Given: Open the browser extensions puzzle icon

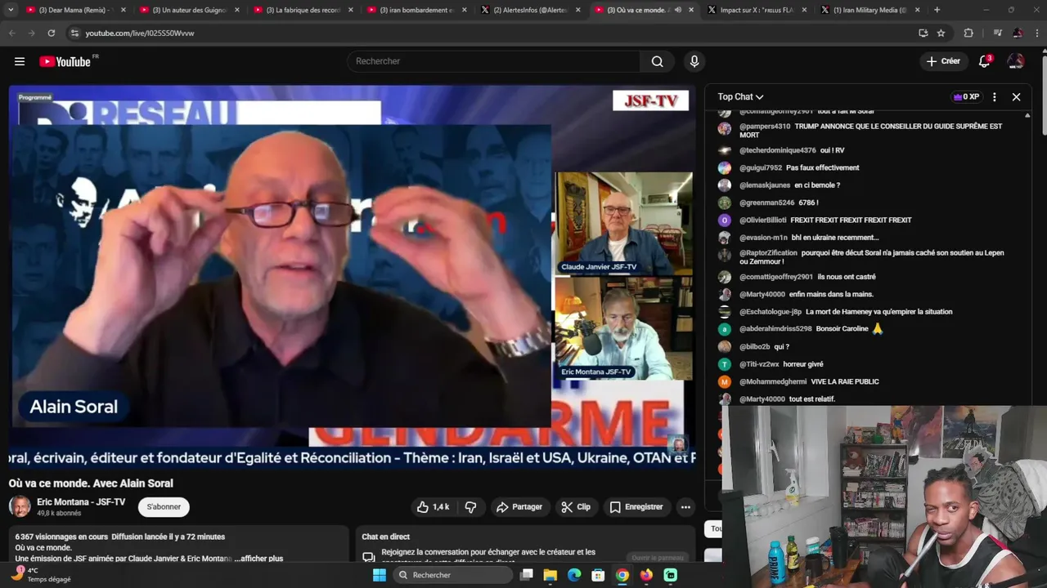Looking at the screenshot, I should tap(968, 33).
